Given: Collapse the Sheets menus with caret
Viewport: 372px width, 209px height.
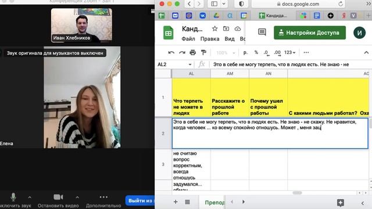Looking at the screenshot, I should click(x=366, y=53).
